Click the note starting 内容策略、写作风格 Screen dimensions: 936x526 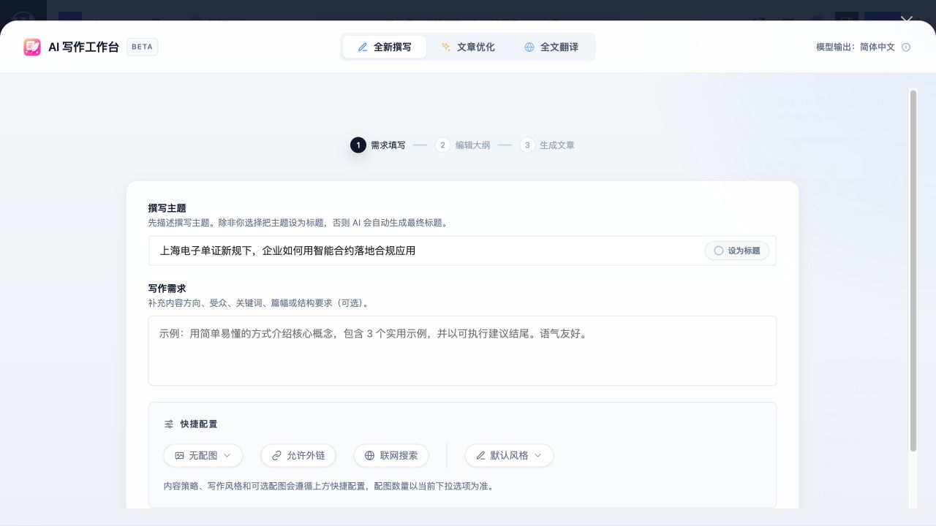[x=328, y=486]
